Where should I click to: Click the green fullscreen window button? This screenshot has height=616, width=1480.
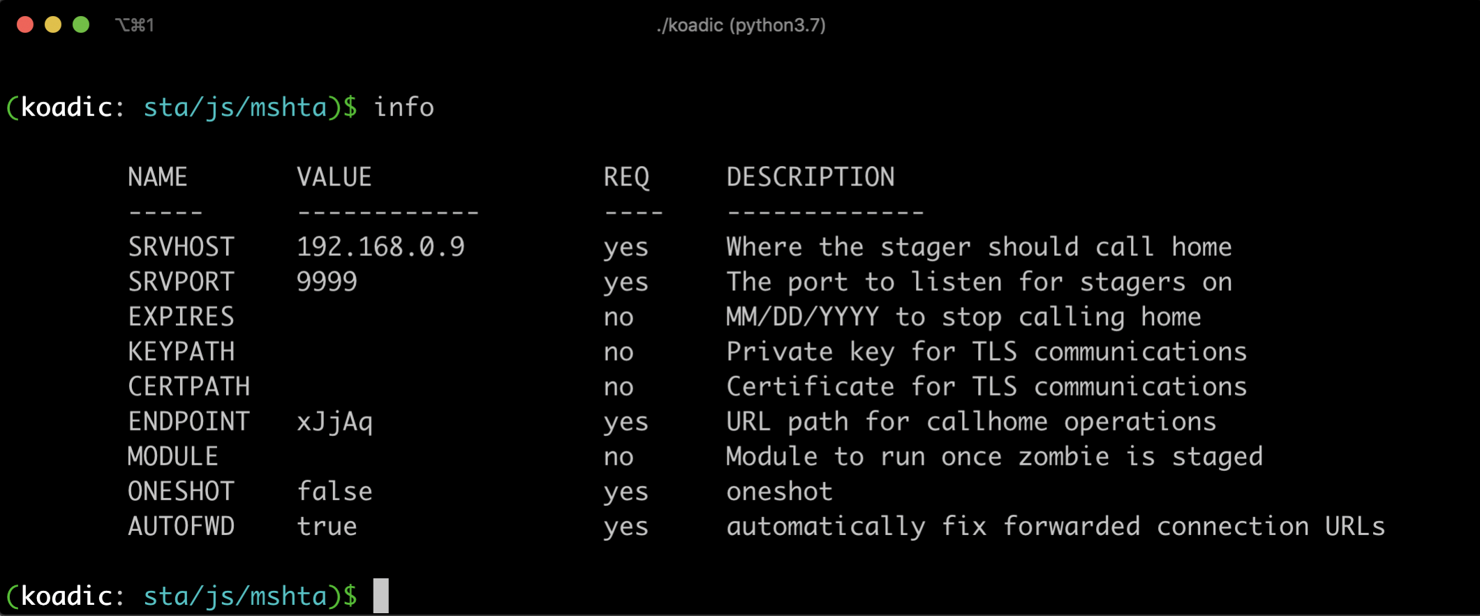click(81, 25)
